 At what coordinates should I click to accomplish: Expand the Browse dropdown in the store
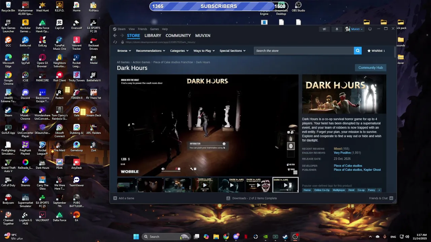click(124, 51)
